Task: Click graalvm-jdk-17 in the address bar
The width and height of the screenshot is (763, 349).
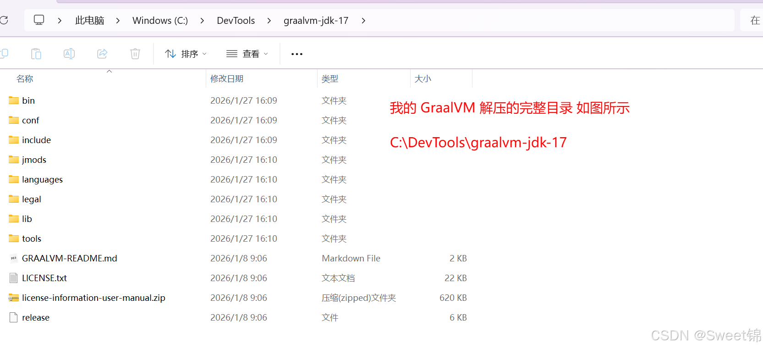Action: 316,21
